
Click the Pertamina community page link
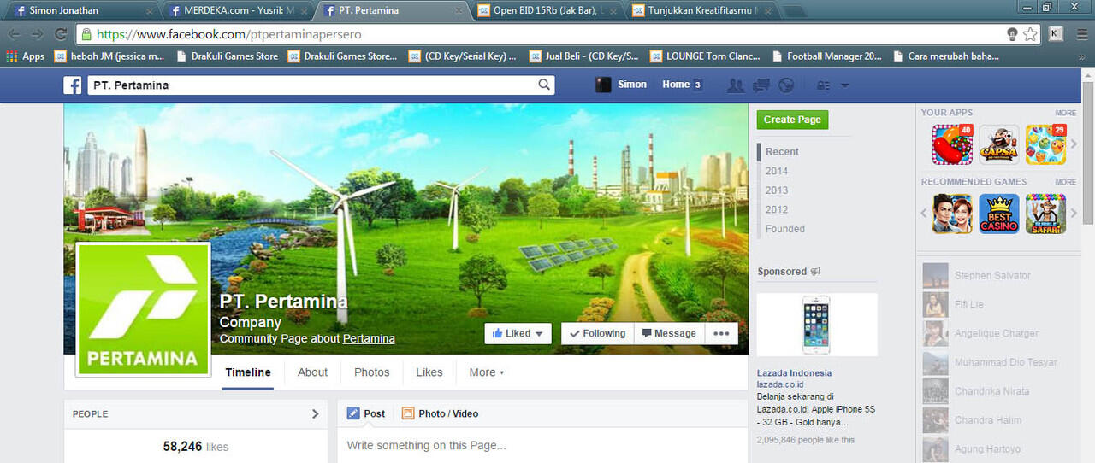tap(369, 338)
